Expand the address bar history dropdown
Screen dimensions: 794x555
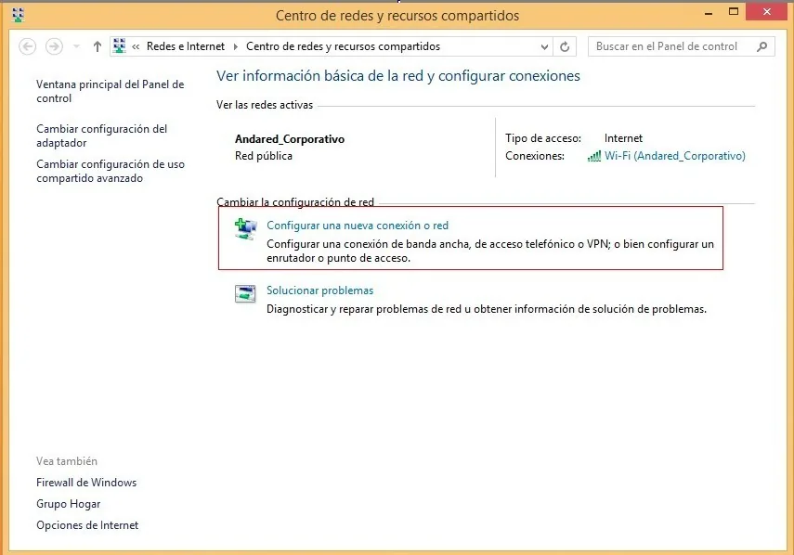544,47
